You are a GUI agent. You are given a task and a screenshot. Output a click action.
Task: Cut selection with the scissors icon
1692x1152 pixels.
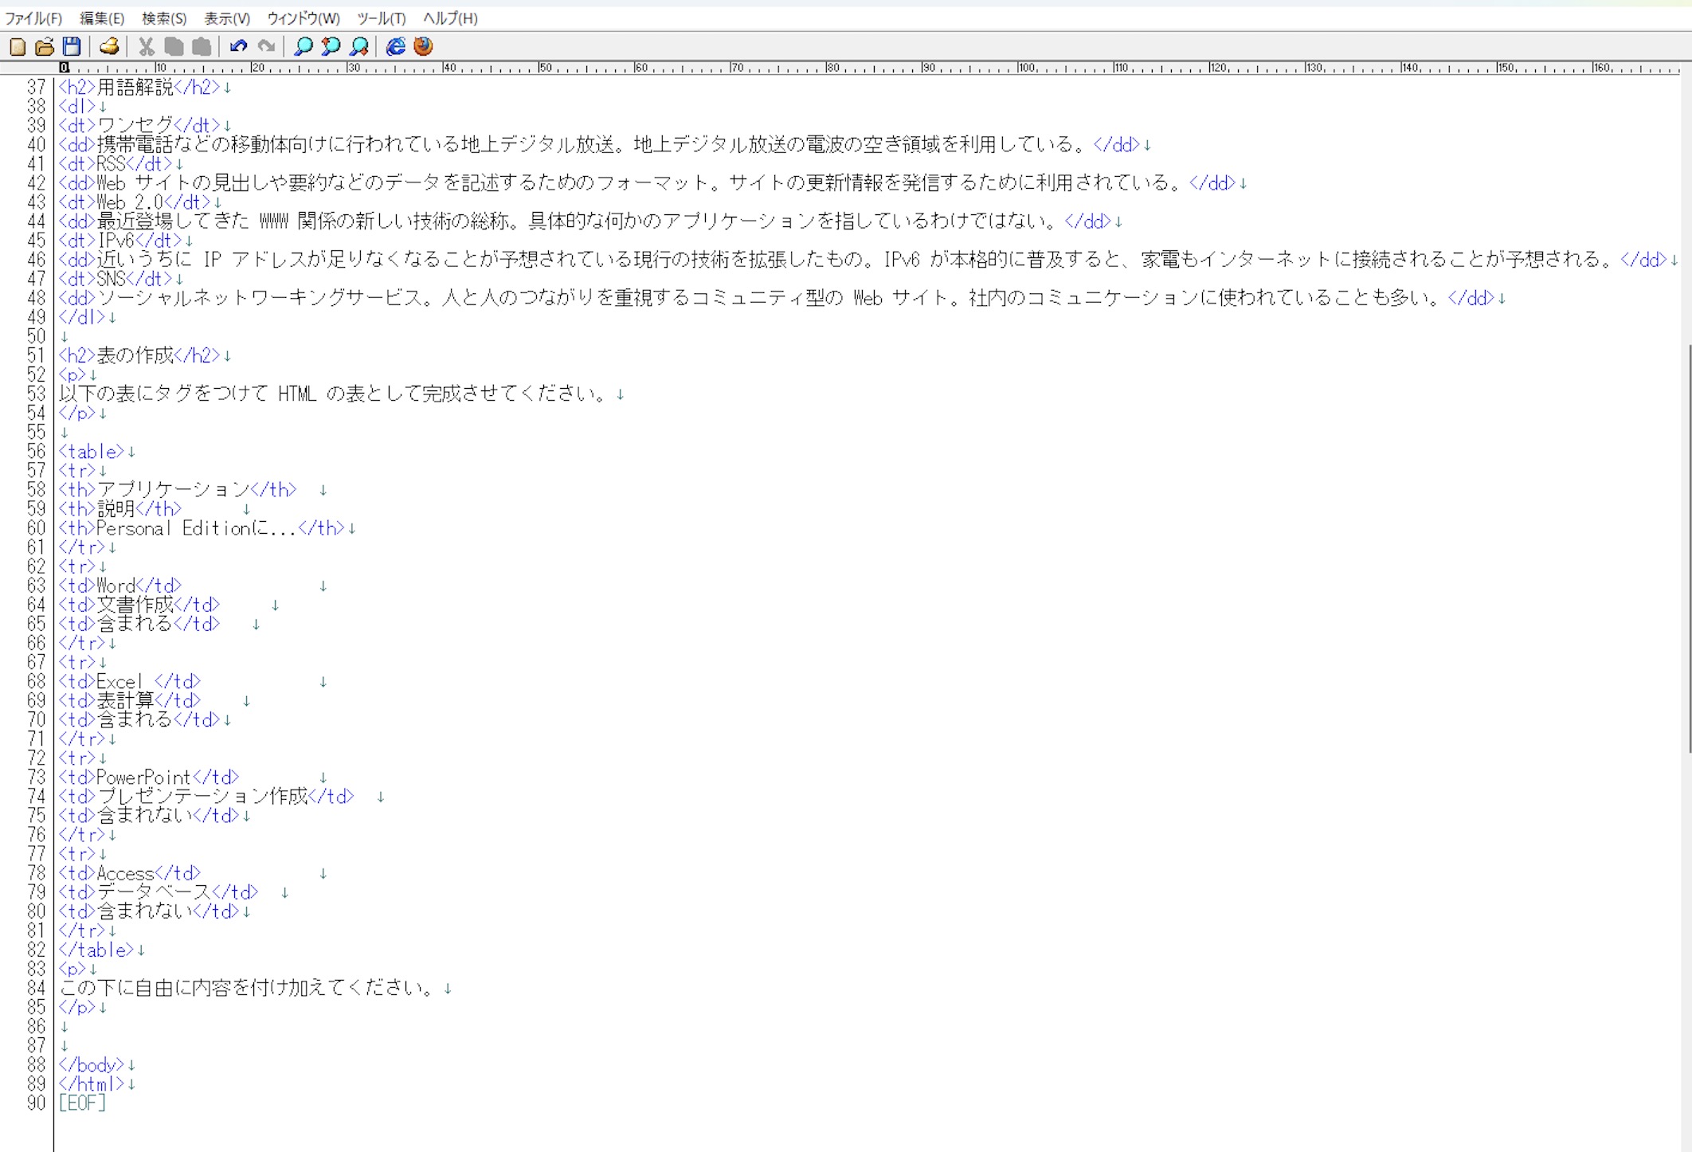147,46
